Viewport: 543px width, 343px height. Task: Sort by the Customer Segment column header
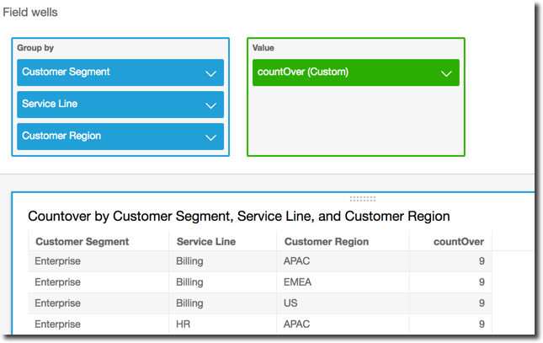coord(82,242)
